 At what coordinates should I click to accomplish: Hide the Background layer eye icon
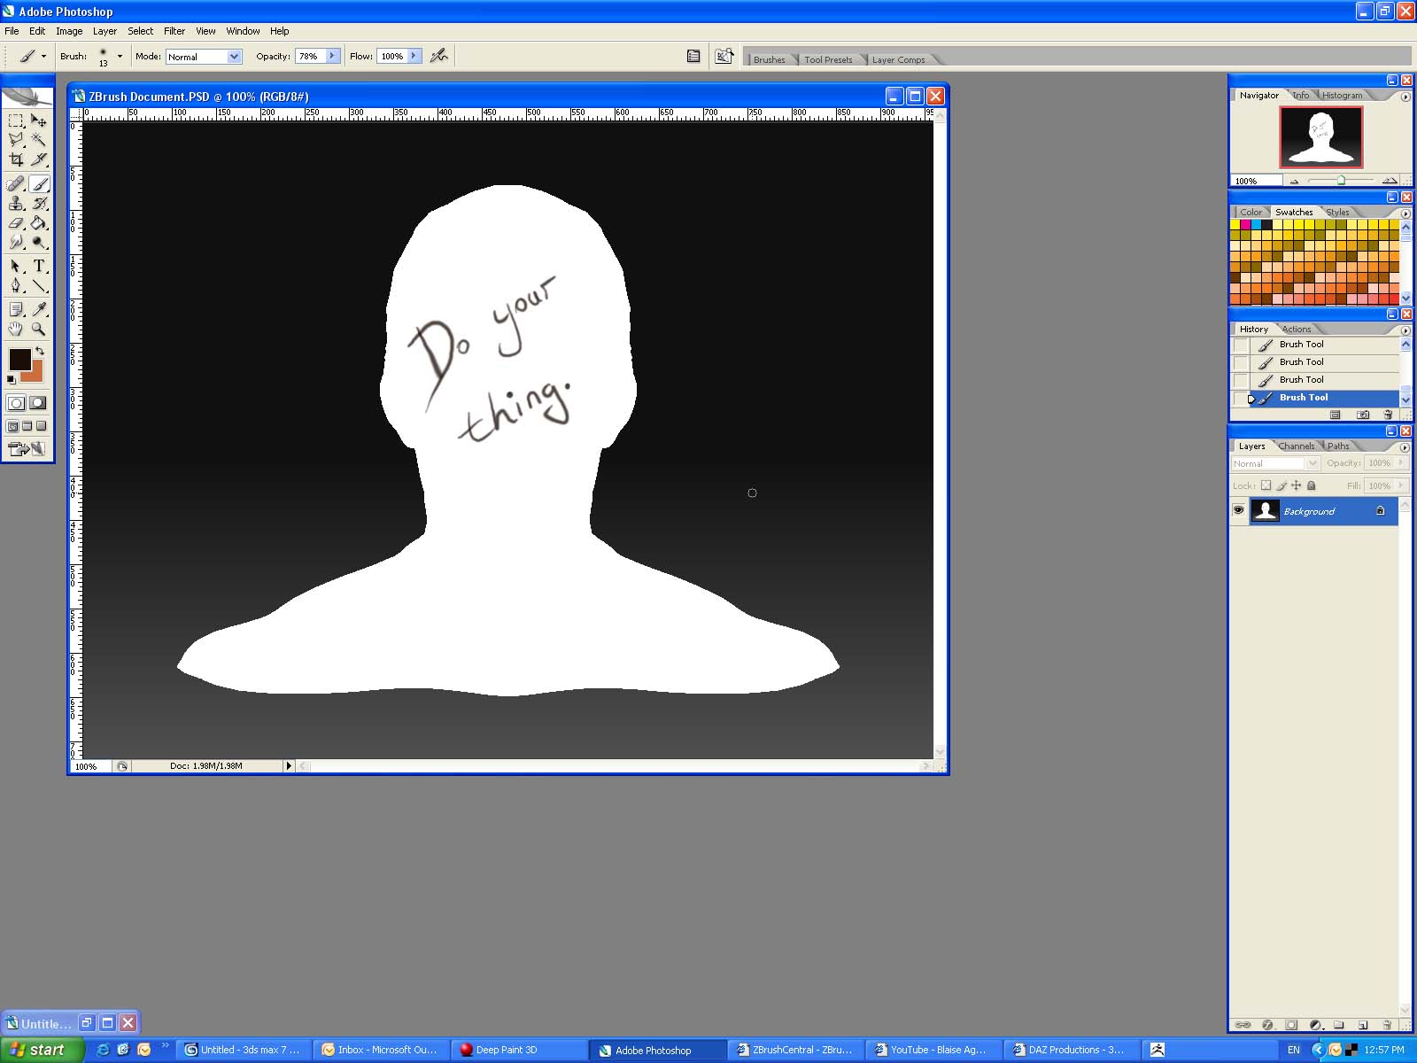1238,510
